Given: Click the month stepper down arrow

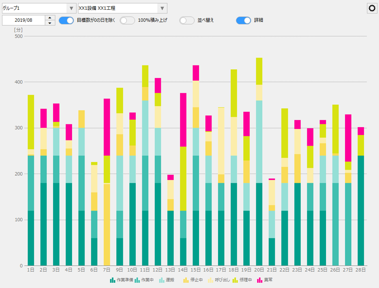Looking at the screenshot, I should tap(50, 23).
